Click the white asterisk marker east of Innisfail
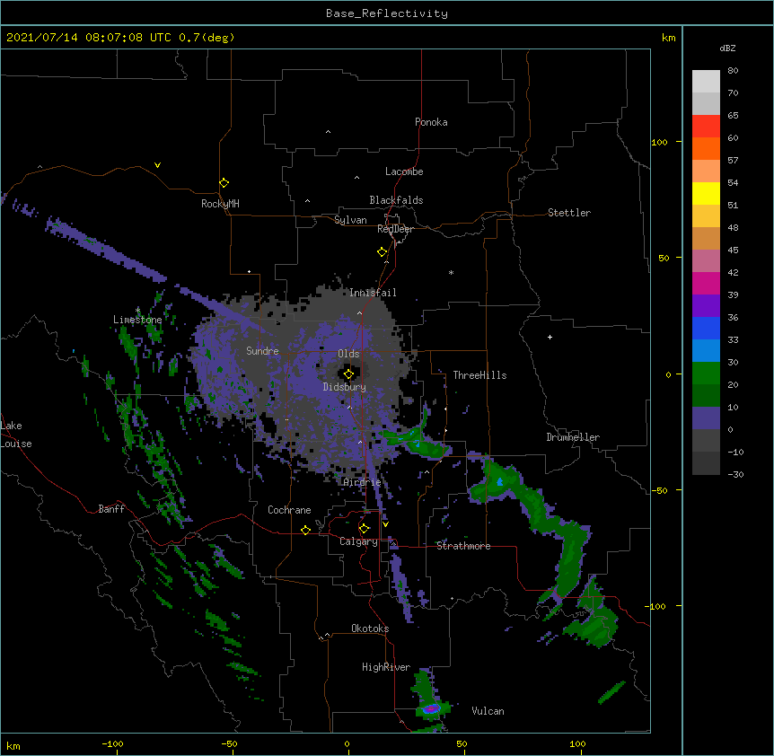The height and width of the screenshot is (756, 774). [451, 272]
